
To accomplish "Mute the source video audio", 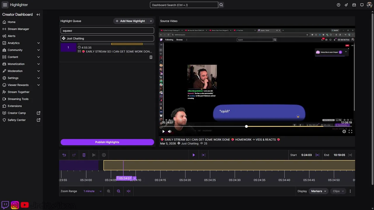I will click(169, 132).
